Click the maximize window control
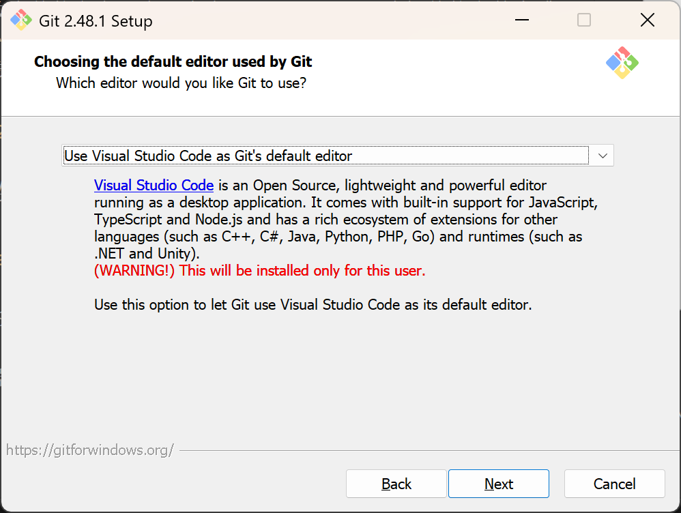This screenshot has height=513, width=681. point(583,20)
